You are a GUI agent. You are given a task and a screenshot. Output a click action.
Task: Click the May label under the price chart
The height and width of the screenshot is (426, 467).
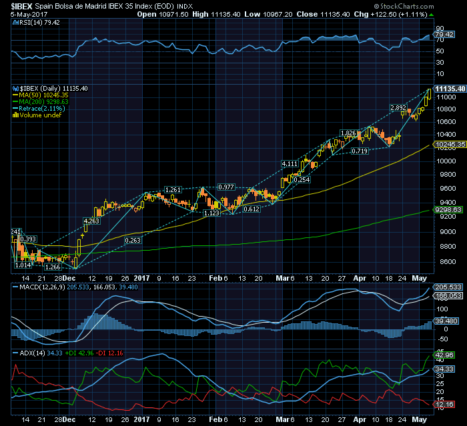420,278
